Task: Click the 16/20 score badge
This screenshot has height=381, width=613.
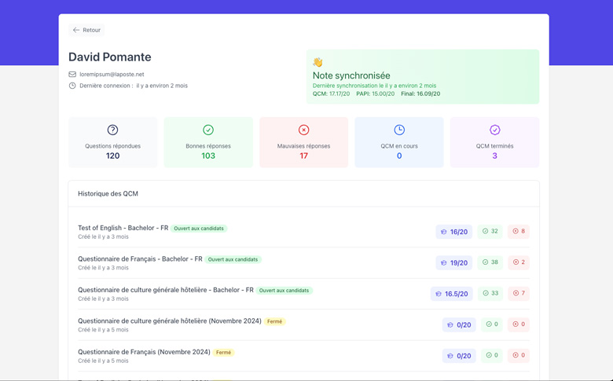Action: (454, 232)
